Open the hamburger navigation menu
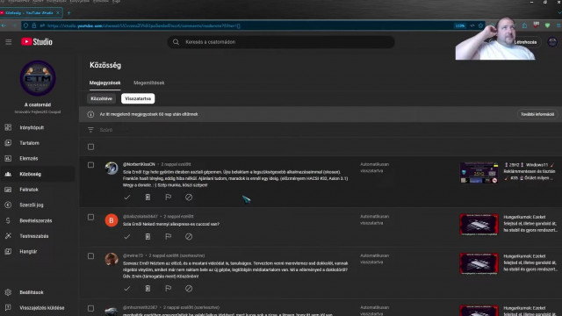The height and width of the screenshot is (316, 562). pos(9,42)
